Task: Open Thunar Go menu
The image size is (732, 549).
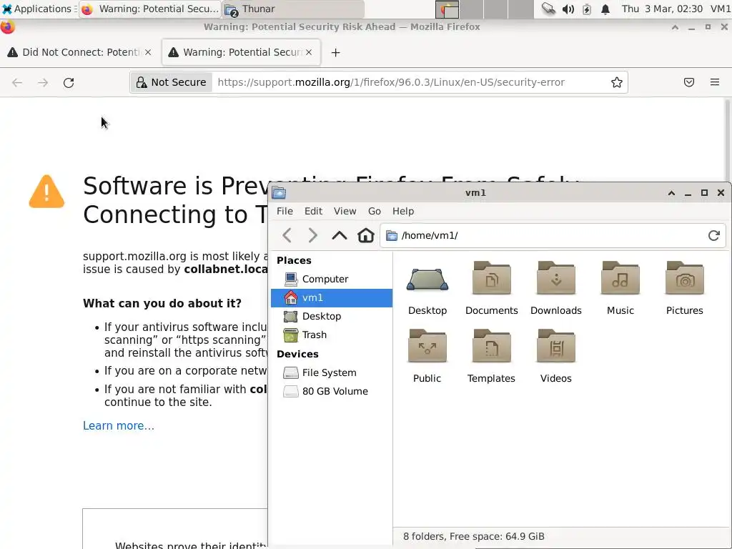Action: point(375,211)
